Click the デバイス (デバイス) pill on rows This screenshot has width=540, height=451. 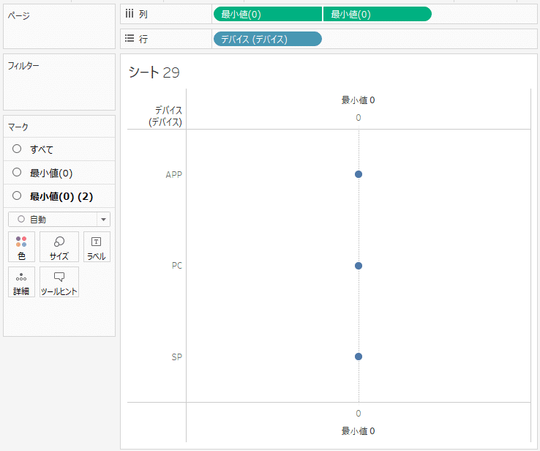tap(268, 39)
